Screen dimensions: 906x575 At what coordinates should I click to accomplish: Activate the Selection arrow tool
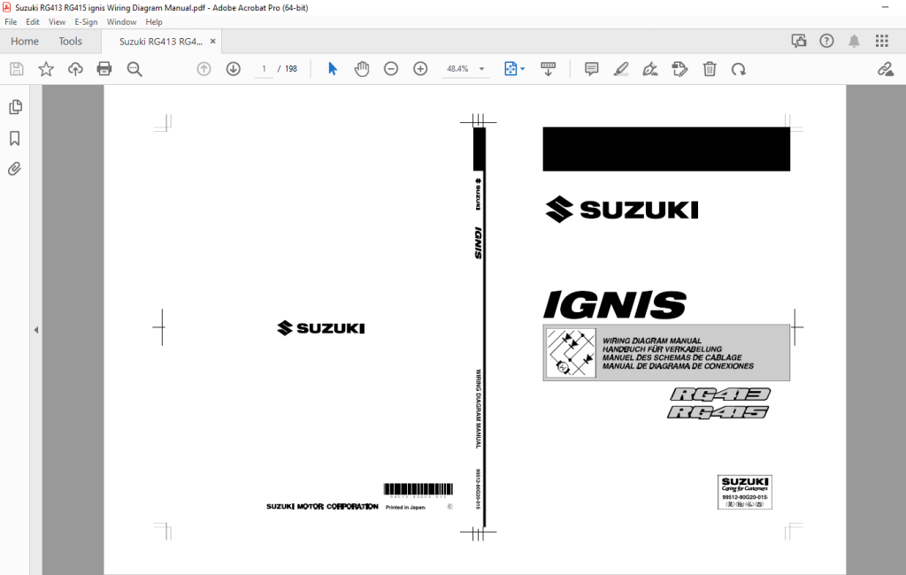click(333, 69)
